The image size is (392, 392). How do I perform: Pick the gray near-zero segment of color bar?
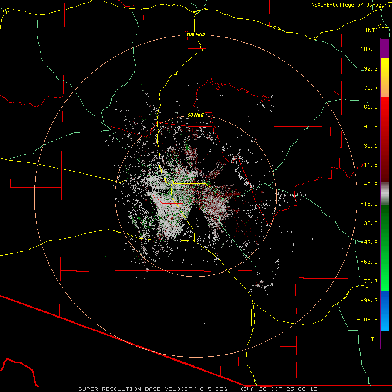coord(385,194)
